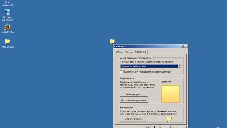Click the small folder icon next to Сменить значок
The height and width of the screenshot is (128, 227).
[x=169, y=119]
